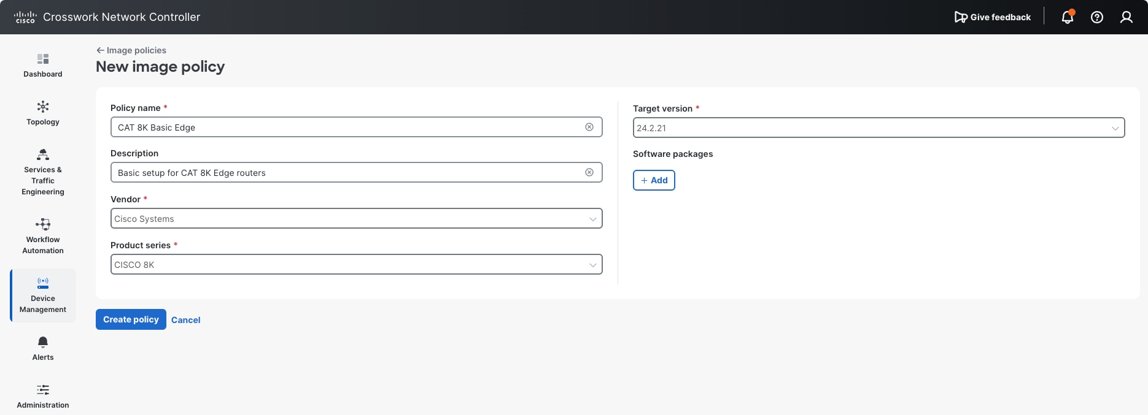Viewport: 1148px width, 415px height.
Task: Click the Give feedback megaphone icon
Action: 961,17
